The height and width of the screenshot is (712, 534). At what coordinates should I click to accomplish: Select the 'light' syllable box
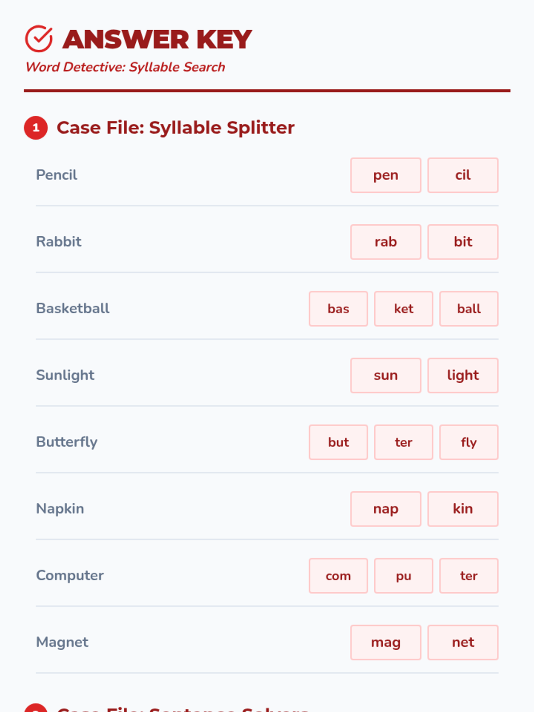[x=463, y=376]
